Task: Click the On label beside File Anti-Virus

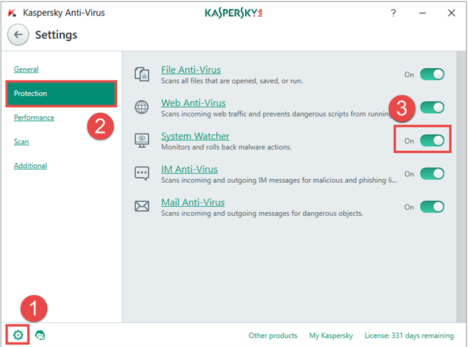Action: pyautogui.click(x=409, y=74)
